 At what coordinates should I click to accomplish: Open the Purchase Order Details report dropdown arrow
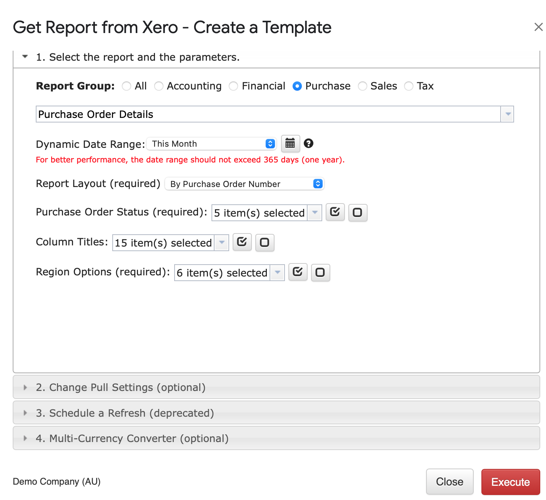pyautogui.click(x=508, y=114)
